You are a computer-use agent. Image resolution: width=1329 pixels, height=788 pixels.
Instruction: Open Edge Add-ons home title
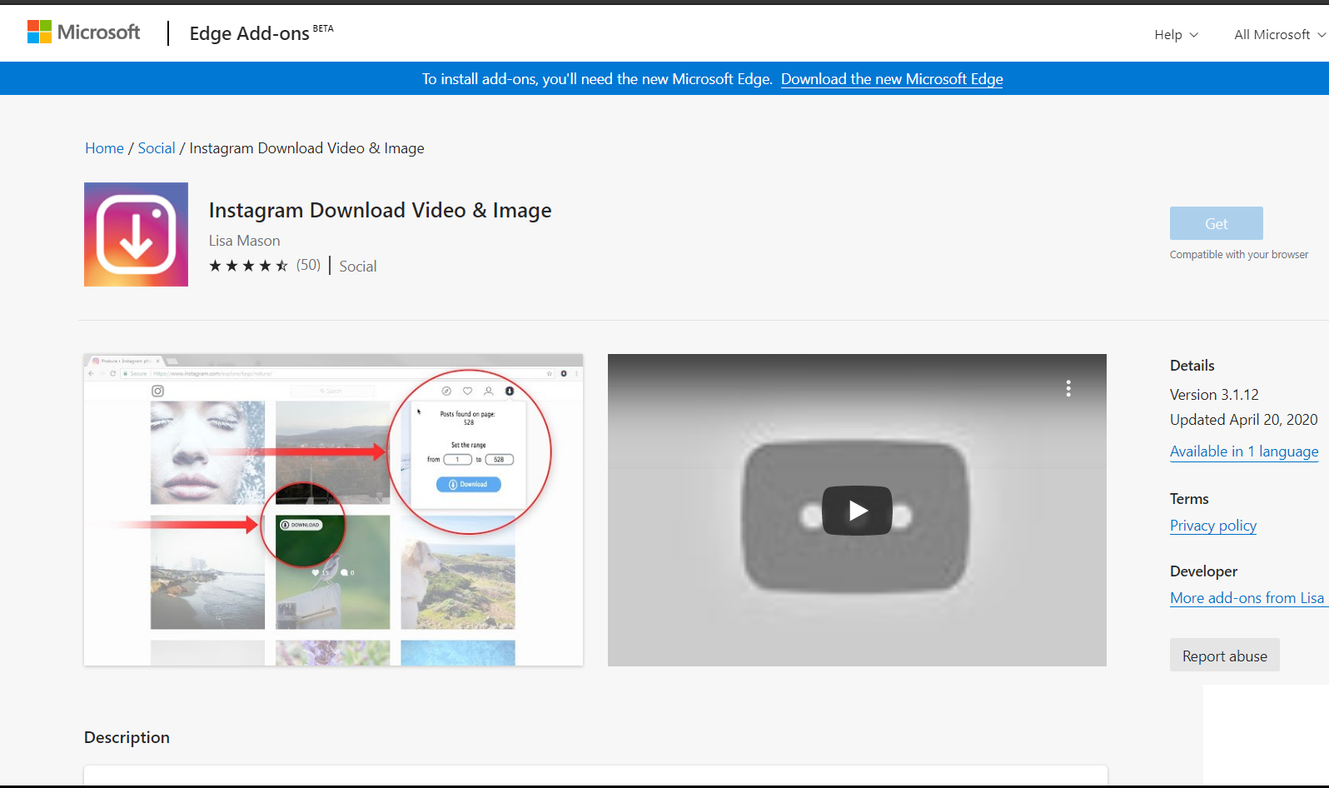261,33
